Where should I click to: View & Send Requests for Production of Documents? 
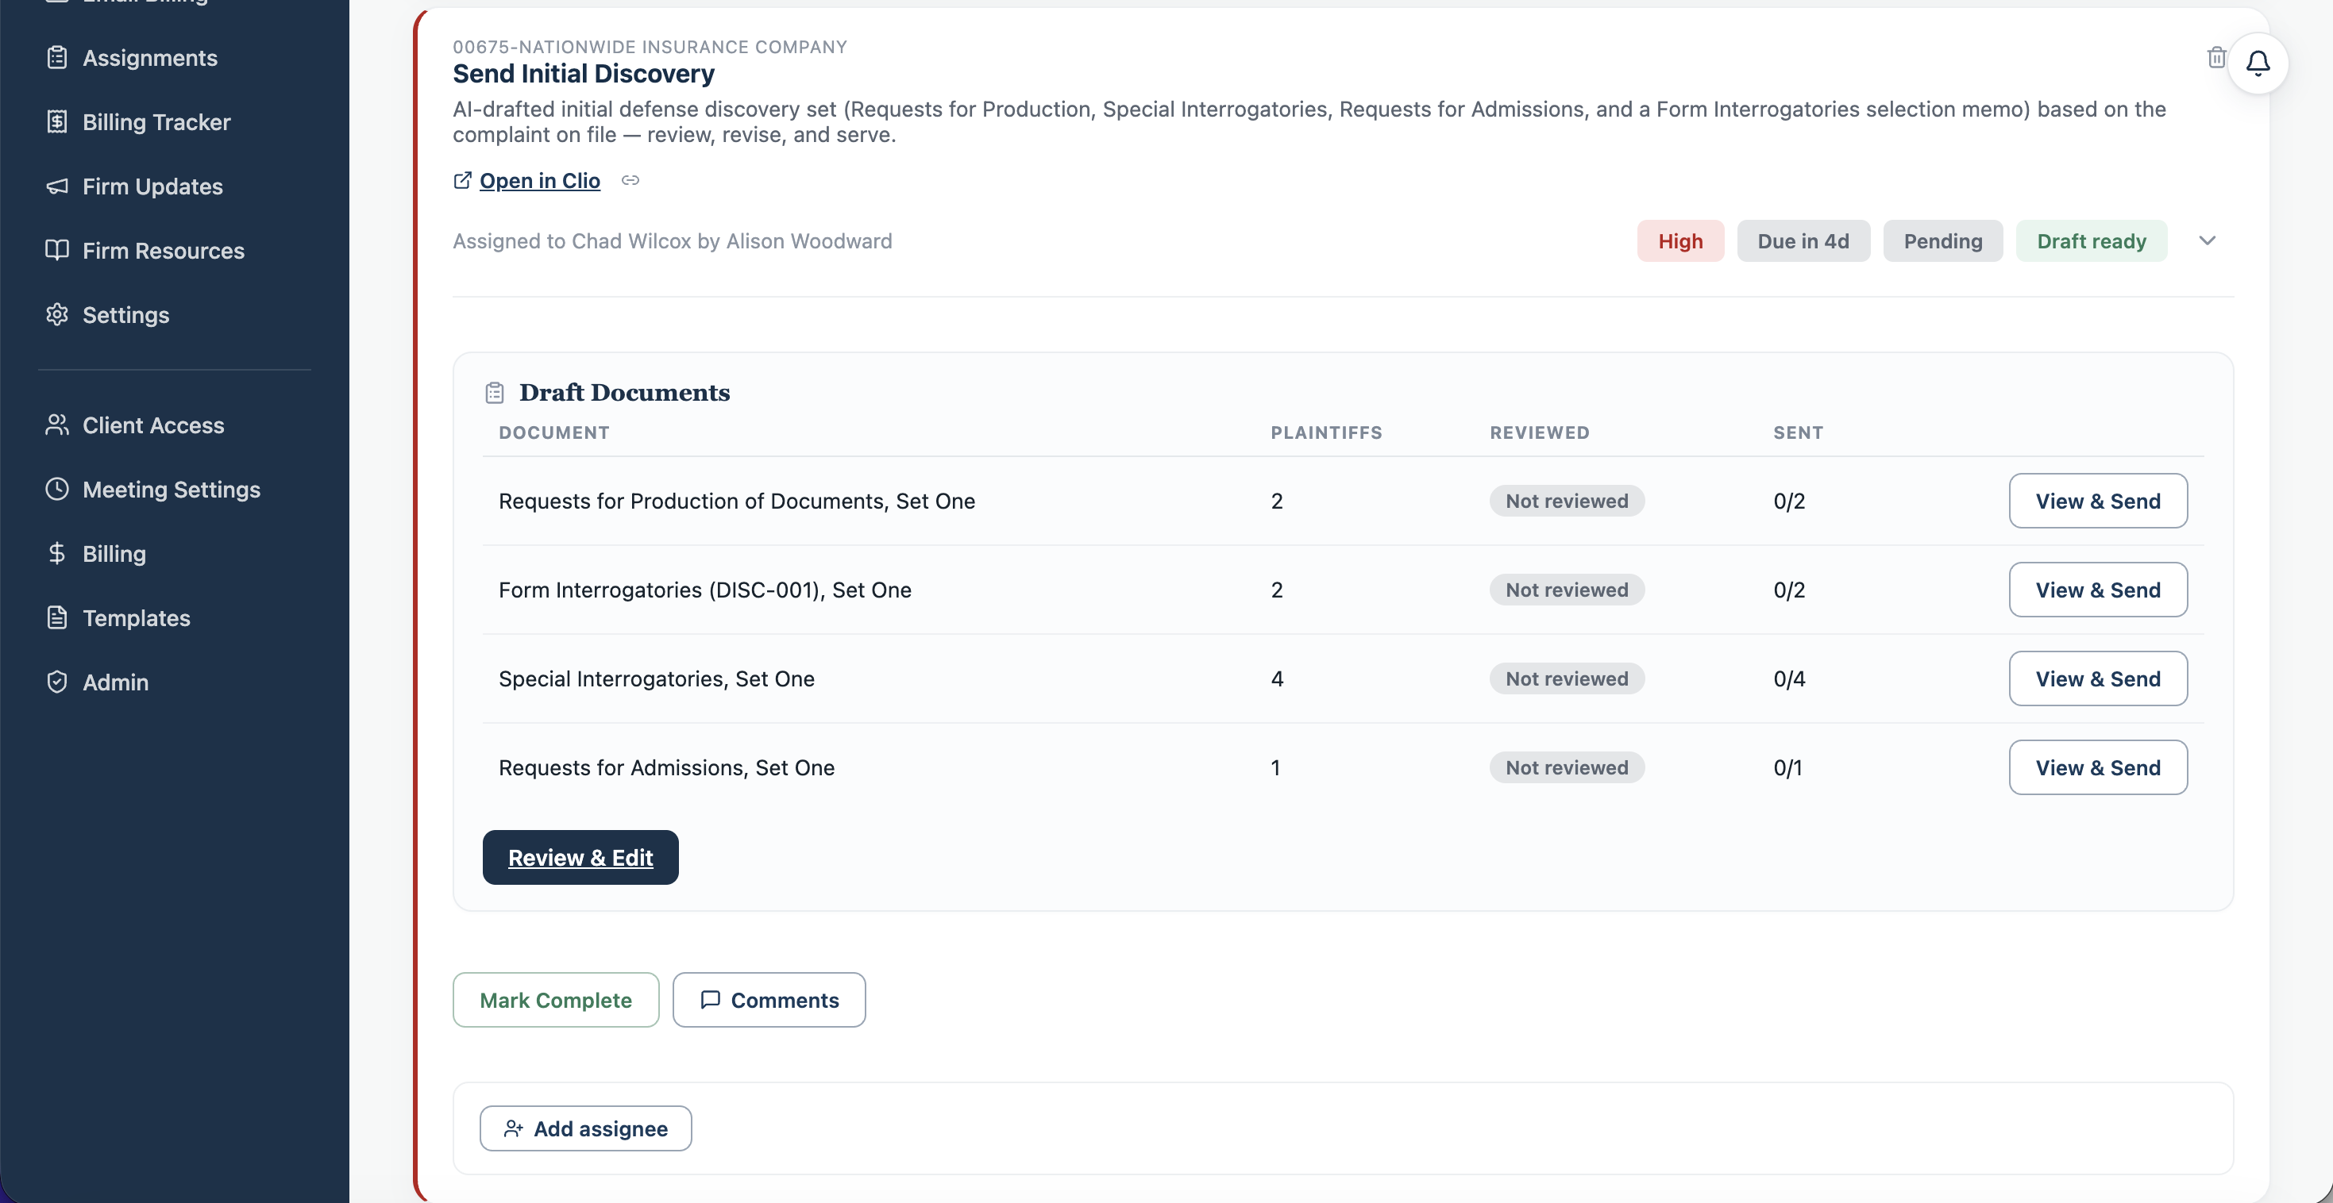2097,501
